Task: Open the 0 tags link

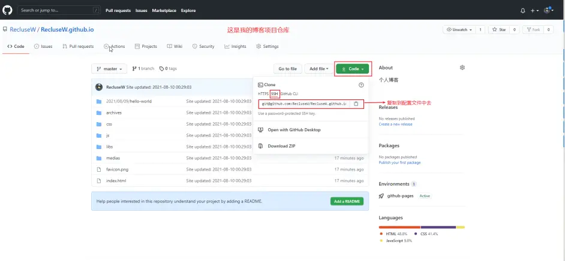Action: 168,69
